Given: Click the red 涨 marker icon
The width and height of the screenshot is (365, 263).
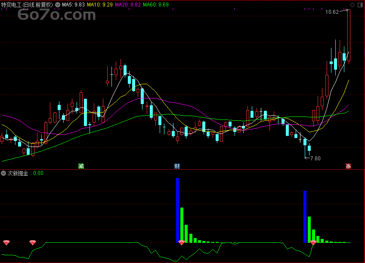Looking at the screenshot, I should (x=348, y=166).
